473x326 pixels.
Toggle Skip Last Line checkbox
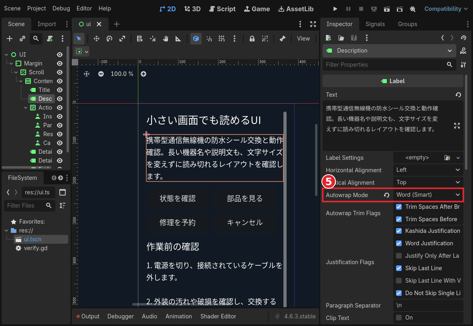tap(399, 268)
